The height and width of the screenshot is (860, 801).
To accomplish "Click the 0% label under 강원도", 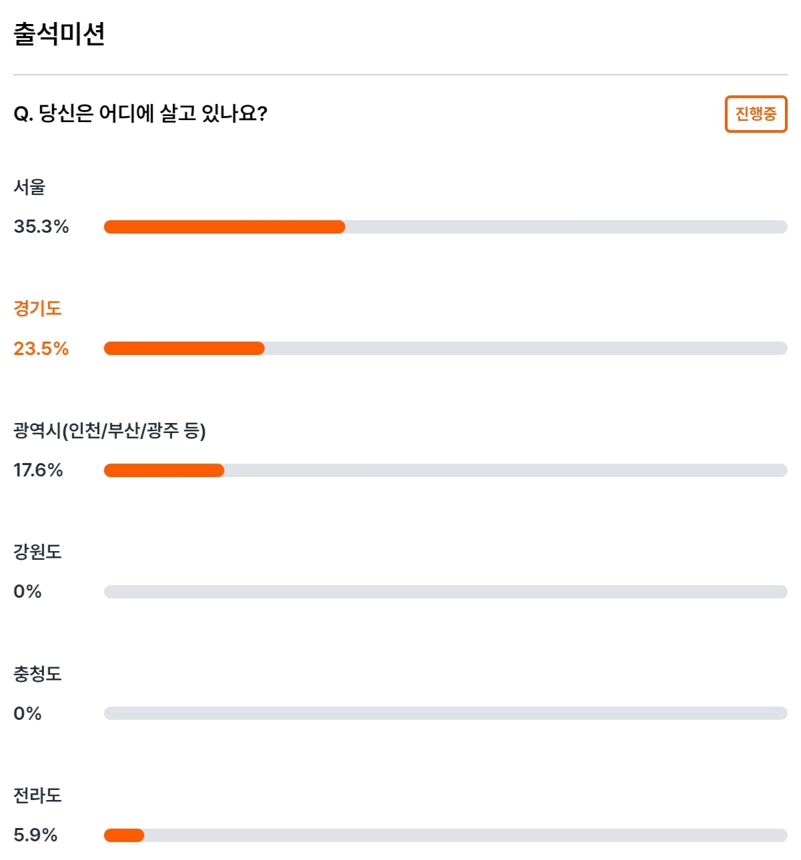I will click(27, 592).
